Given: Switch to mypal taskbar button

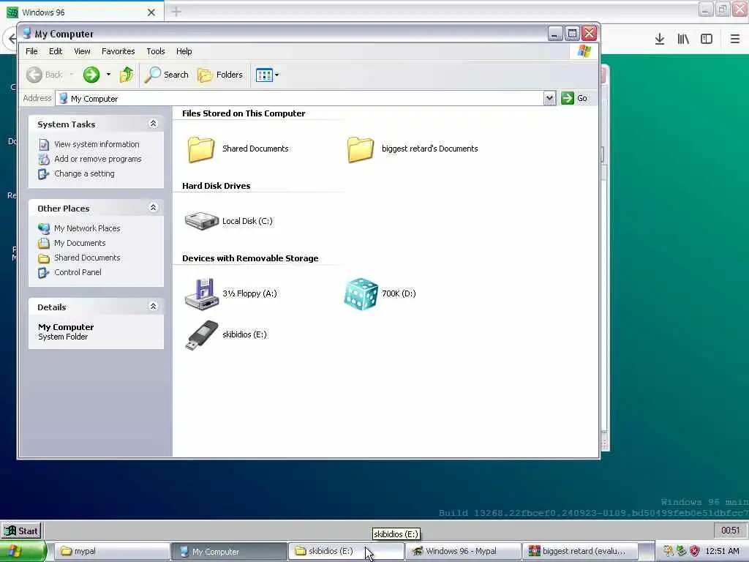Looking at the screenshot, I should click(x=111, y=552).
